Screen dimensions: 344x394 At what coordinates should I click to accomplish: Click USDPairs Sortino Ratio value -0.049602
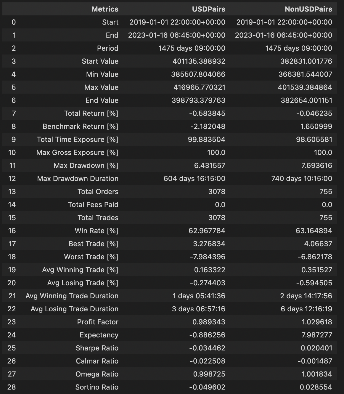(207, 387)
